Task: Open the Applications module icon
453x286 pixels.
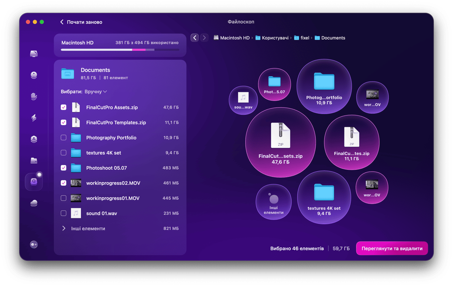Action: [x=34, y=139]
